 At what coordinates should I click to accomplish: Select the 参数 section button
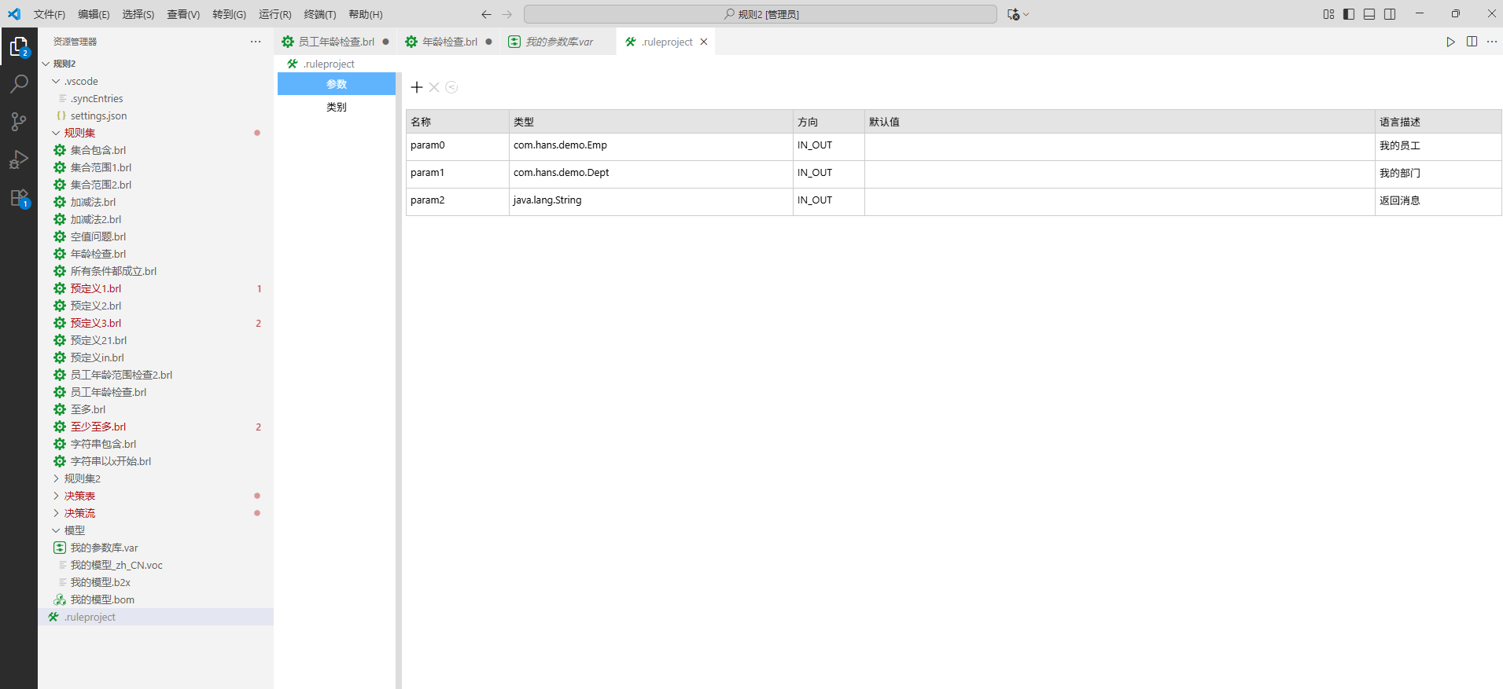coord(337,84)
